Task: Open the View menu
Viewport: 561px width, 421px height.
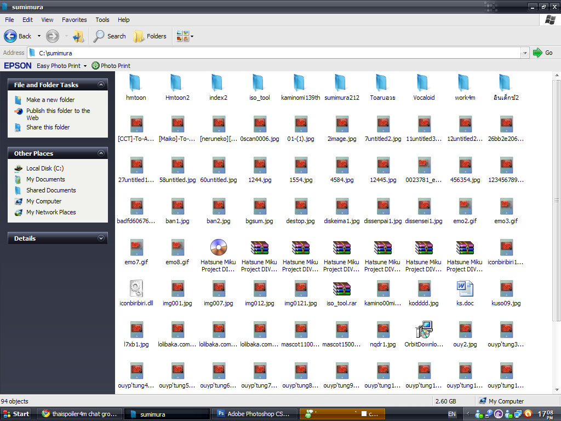Action: tap(47, 20)
